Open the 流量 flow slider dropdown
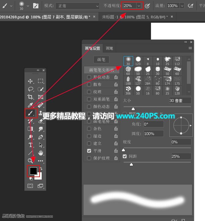The image size is (205, 221). coord(182,6)
